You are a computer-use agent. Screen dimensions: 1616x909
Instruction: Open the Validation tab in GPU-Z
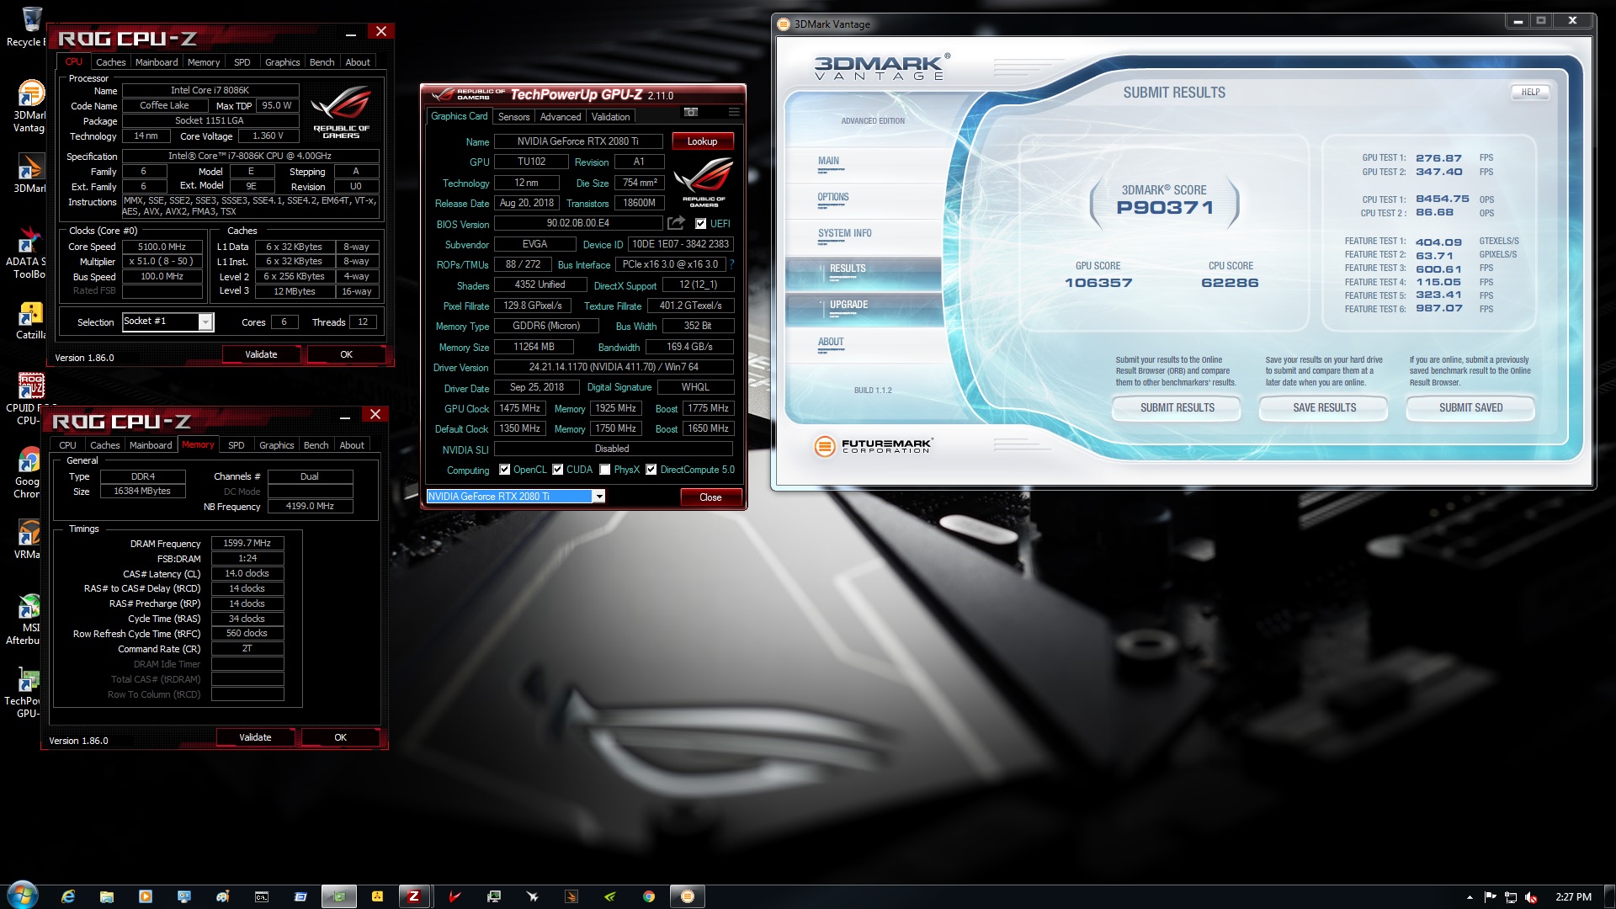[610, 117]
